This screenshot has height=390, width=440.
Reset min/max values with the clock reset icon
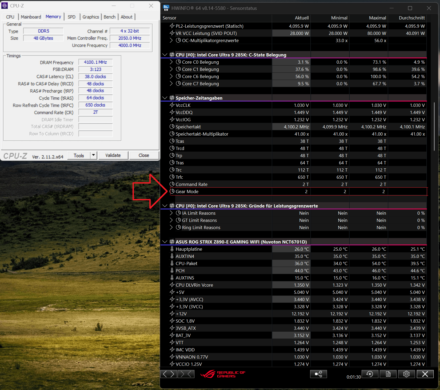tap(370, 374)
